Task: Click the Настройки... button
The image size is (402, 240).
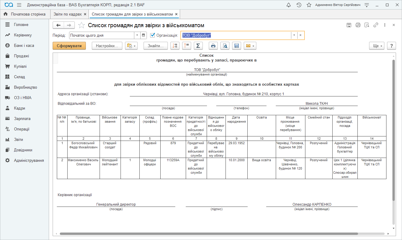Action: click(x=107, y=46)
